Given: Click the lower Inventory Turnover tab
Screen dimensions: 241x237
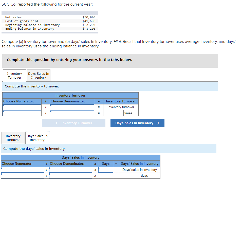Looking at the screenshot, I should pyautogui.click(x=13, y=138).
